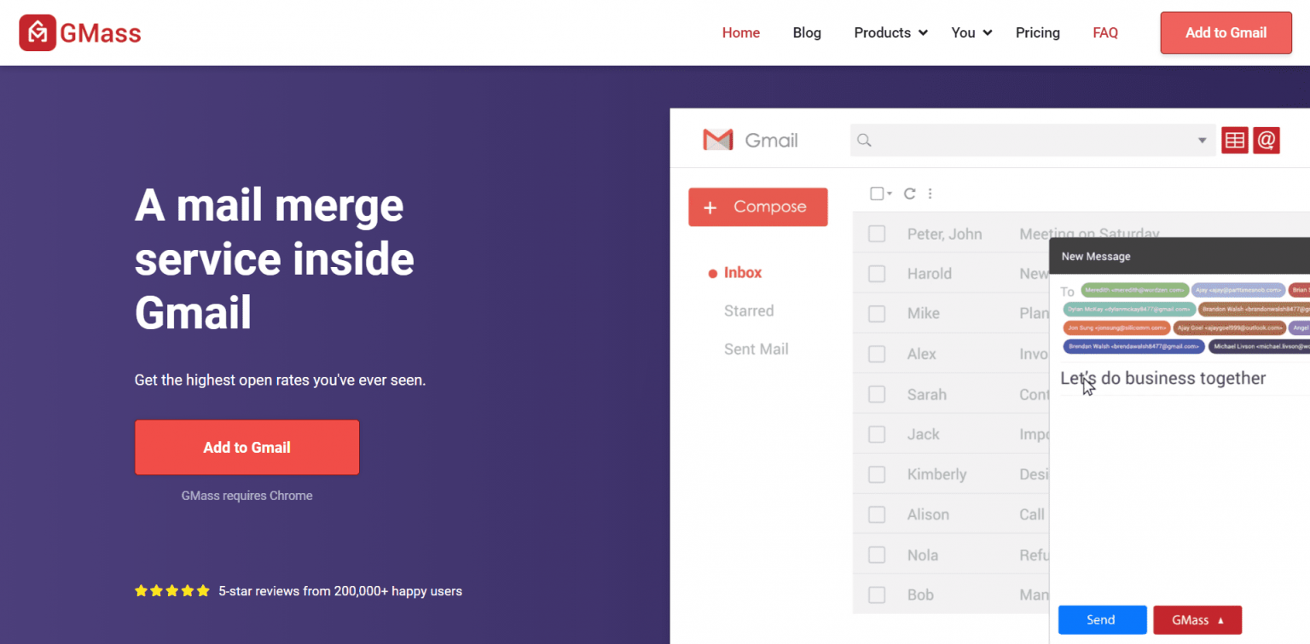
Task: Click the search magnifying glass icon
Action: 864,140
